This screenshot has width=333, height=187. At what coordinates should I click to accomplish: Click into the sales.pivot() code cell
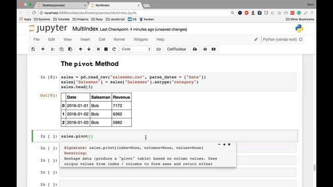(178, 136)
